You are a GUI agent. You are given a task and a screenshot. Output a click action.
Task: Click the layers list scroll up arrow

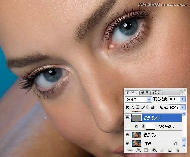click(184, 114)
